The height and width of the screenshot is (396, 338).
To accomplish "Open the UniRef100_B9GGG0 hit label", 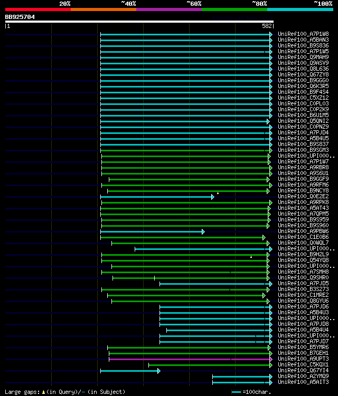I will 303,80.
